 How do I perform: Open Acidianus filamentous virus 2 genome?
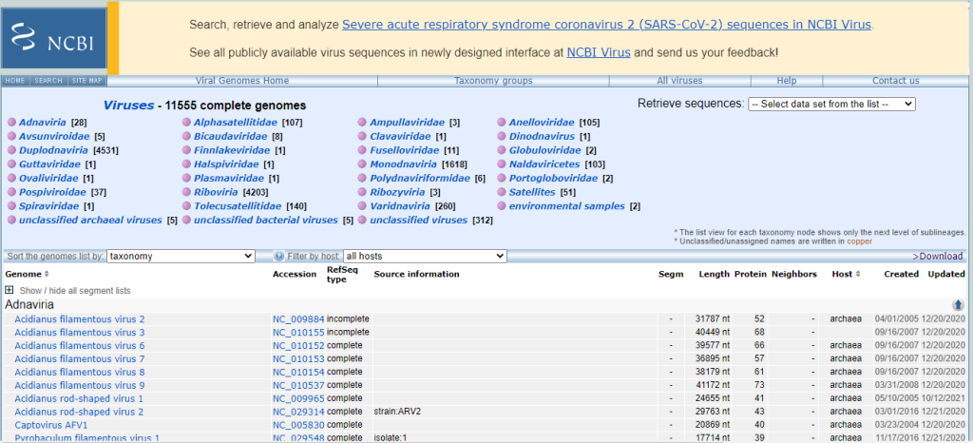[80, 319]
